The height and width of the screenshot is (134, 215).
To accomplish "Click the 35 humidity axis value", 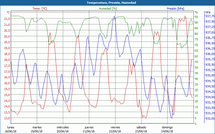I will 196,84.
